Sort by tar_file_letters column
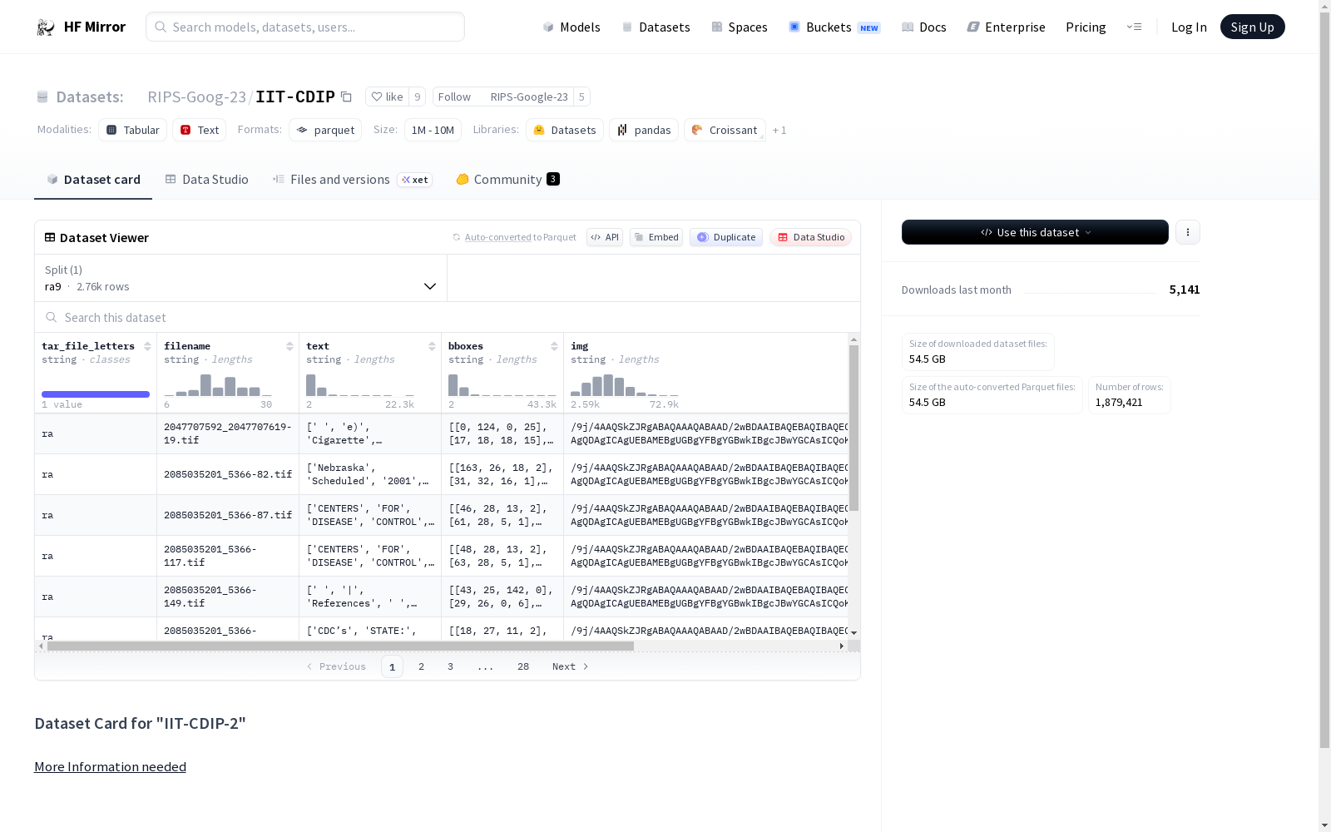 (147, 346)
